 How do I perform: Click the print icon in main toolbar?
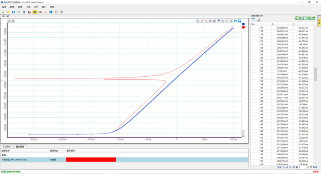[19, 12]
